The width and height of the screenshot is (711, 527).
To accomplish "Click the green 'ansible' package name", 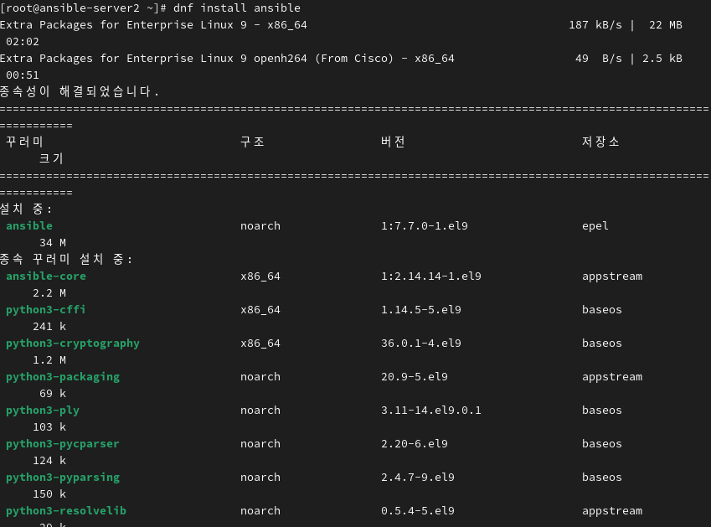I will coord(29,226).
